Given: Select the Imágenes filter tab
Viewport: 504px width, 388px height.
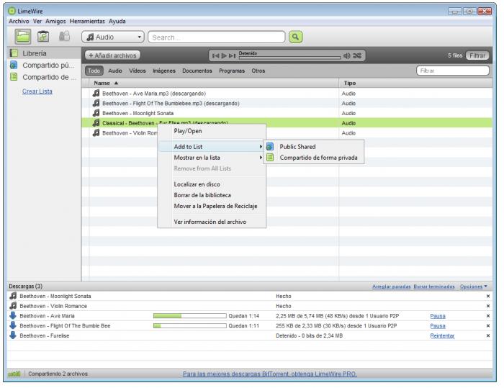Looking at the screenshot, I should coord(164,71).
